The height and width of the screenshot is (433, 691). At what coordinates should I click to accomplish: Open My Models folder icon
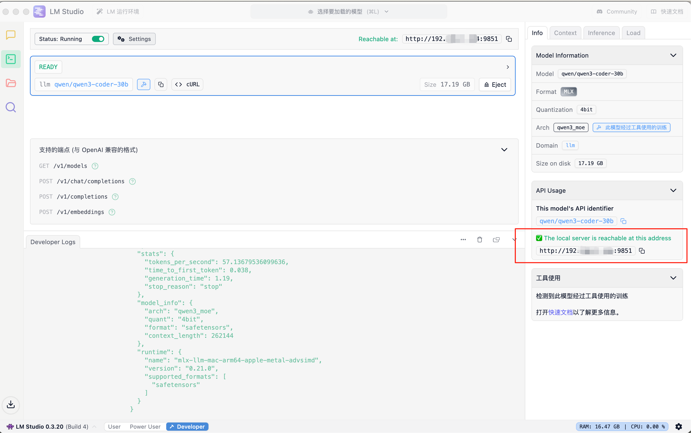[x=11, y=83]
